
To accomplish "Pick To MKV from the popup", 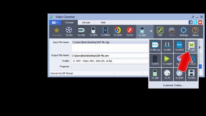I will 167,46.
